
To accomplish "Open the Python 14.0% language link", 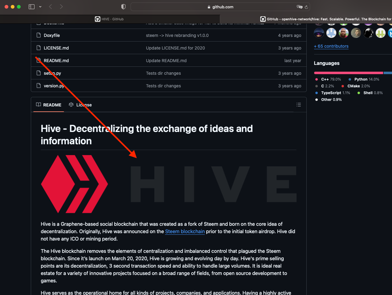I will point(364,79).
